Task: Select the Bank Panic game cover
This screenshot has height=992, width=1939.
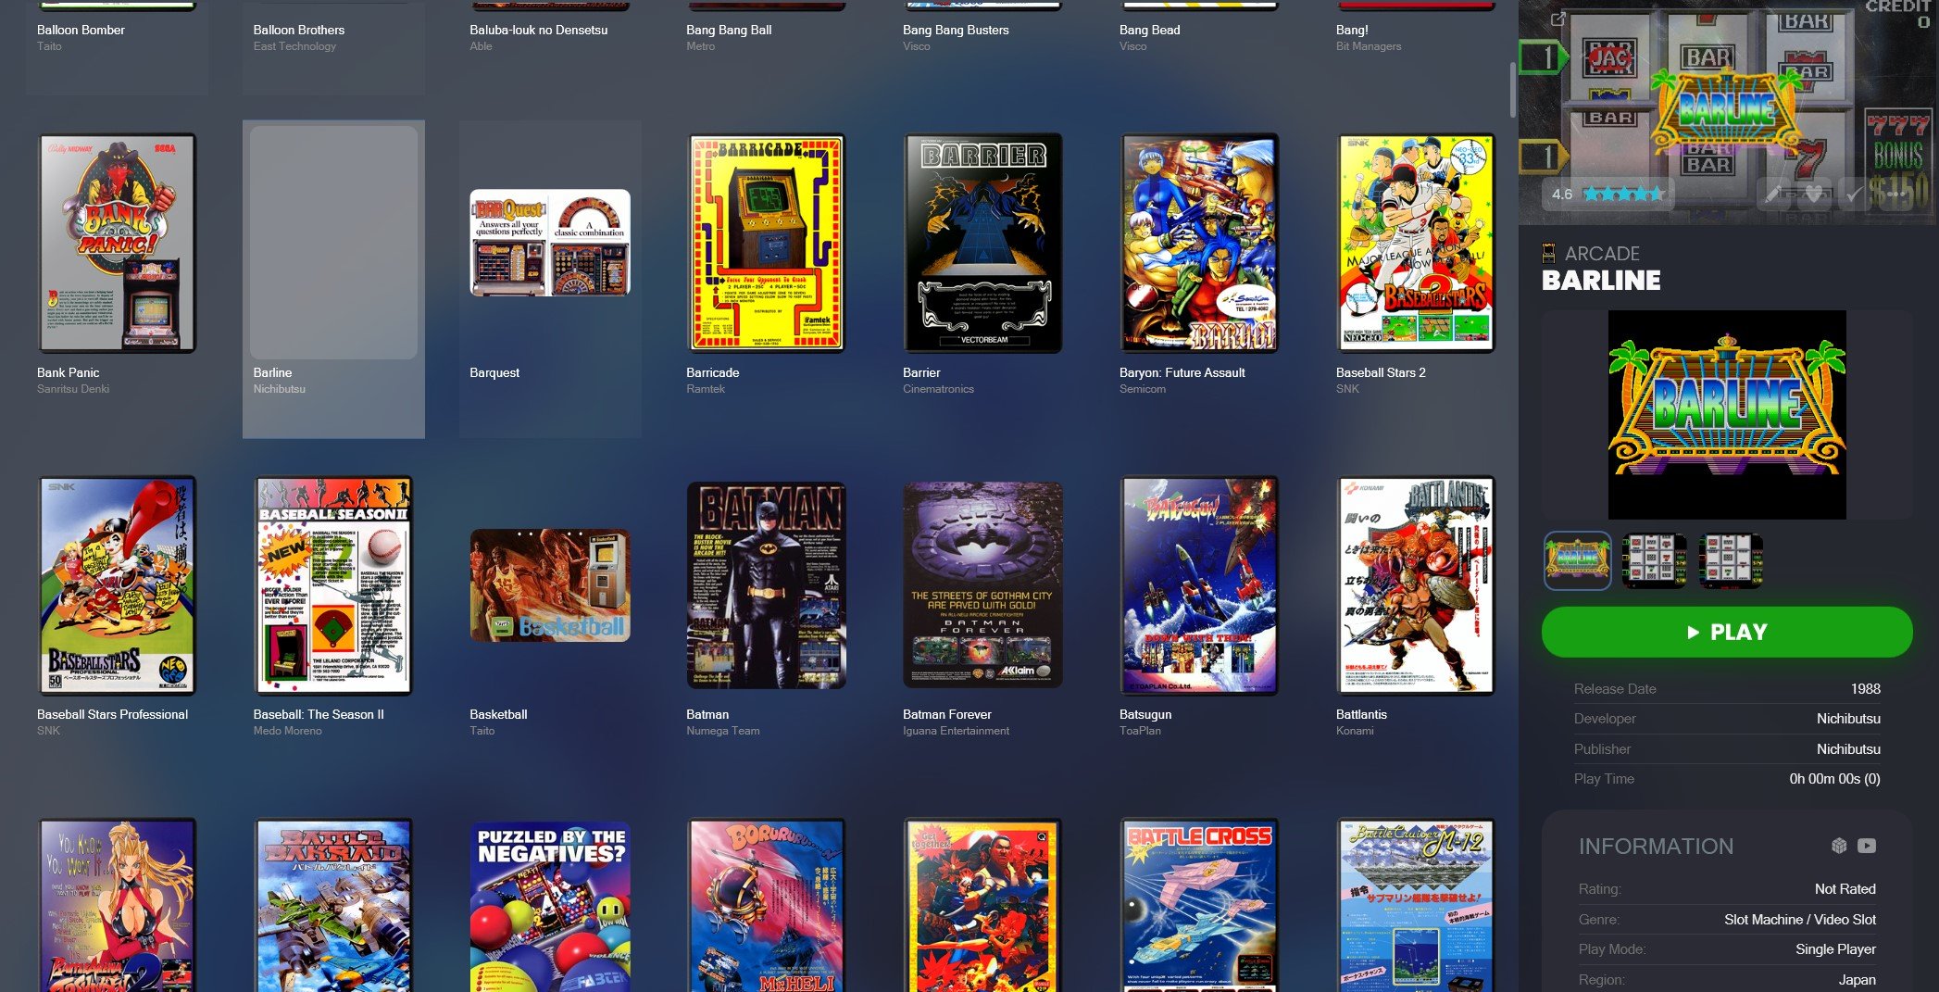Action: click(117, 243)
